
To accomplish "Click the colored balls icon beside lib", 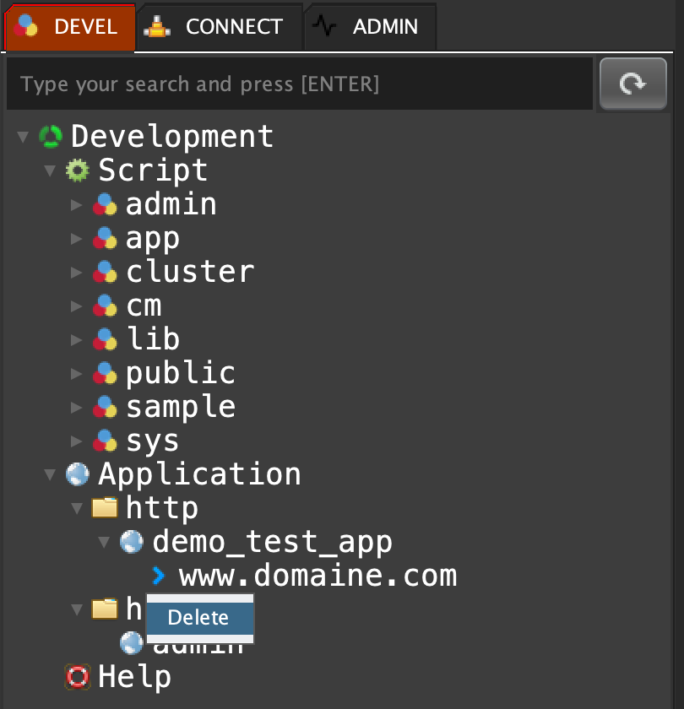I will [105, 339].
